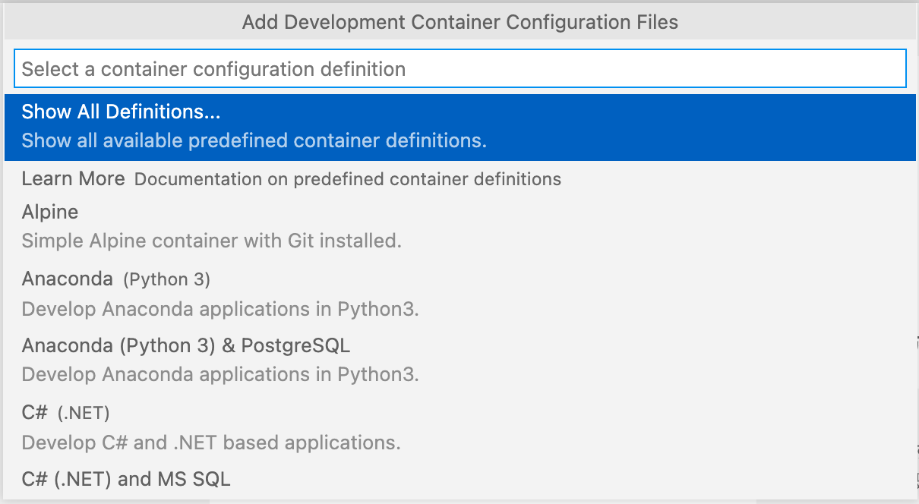Click 'Show all available predefined container definitions' description
The image size is (919, 504).
coord(254,140)
